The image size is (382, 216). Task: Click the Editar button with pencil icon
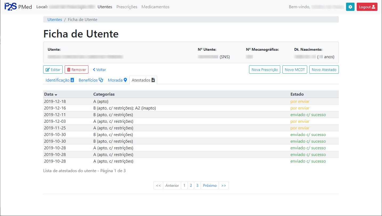click(53, 70)
